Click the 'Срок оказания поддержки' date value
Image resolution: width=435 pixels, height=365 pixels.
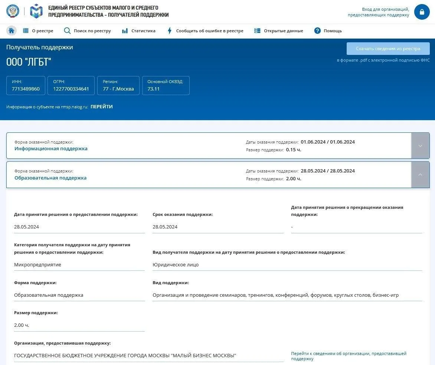pyautogui.click(x=165, y=227)
